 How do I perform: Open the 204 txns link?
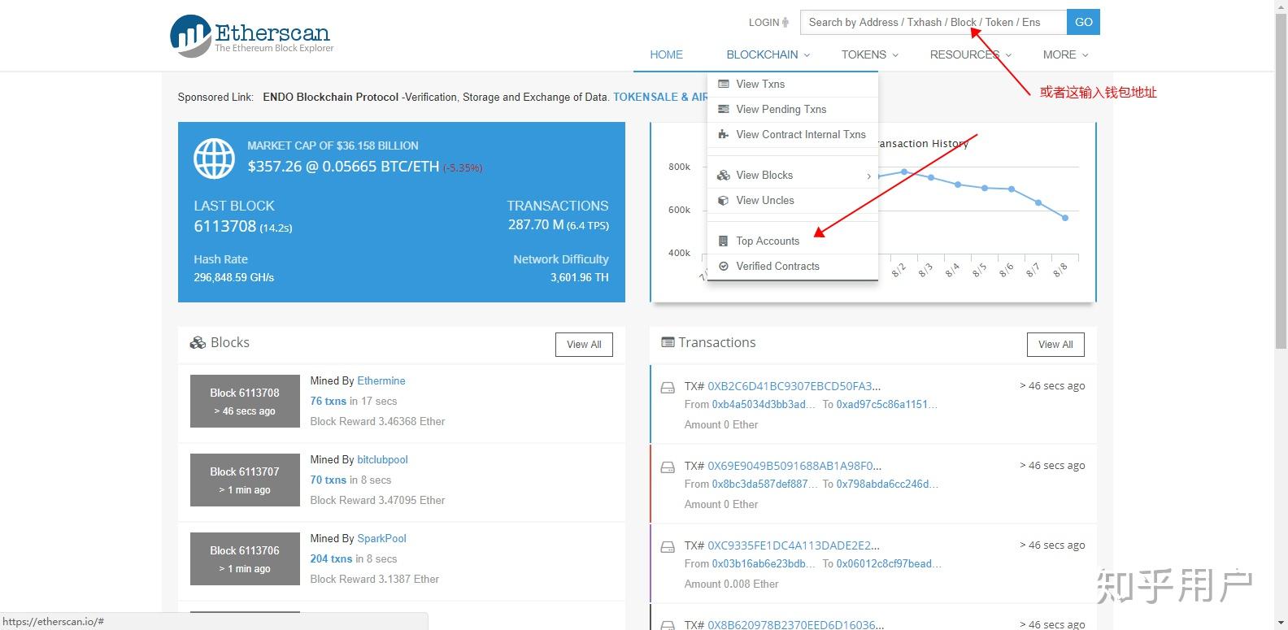coord(331,558)
